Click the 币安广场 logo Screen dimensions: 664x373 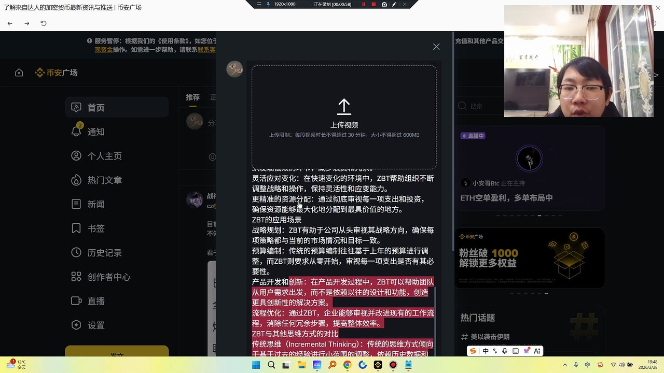(56, 73)
